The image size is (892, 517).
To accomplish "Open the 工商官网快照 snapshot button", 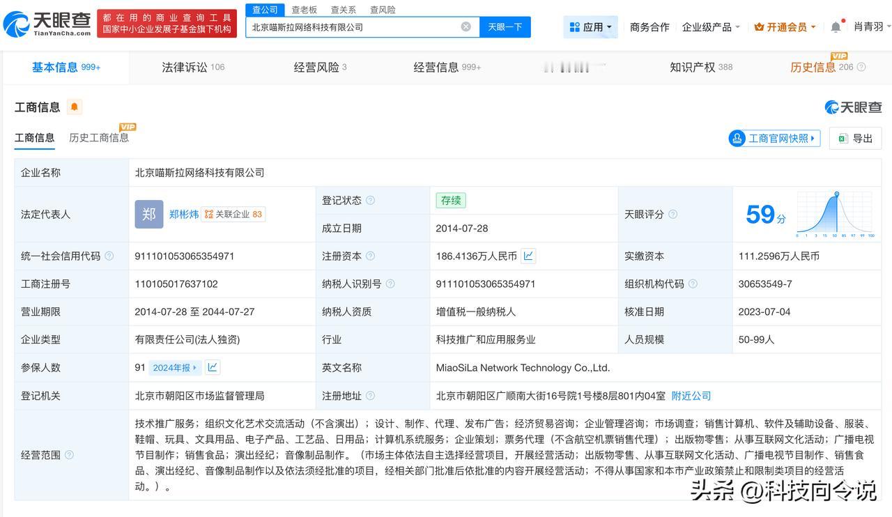I will click(x=774, y=138).
